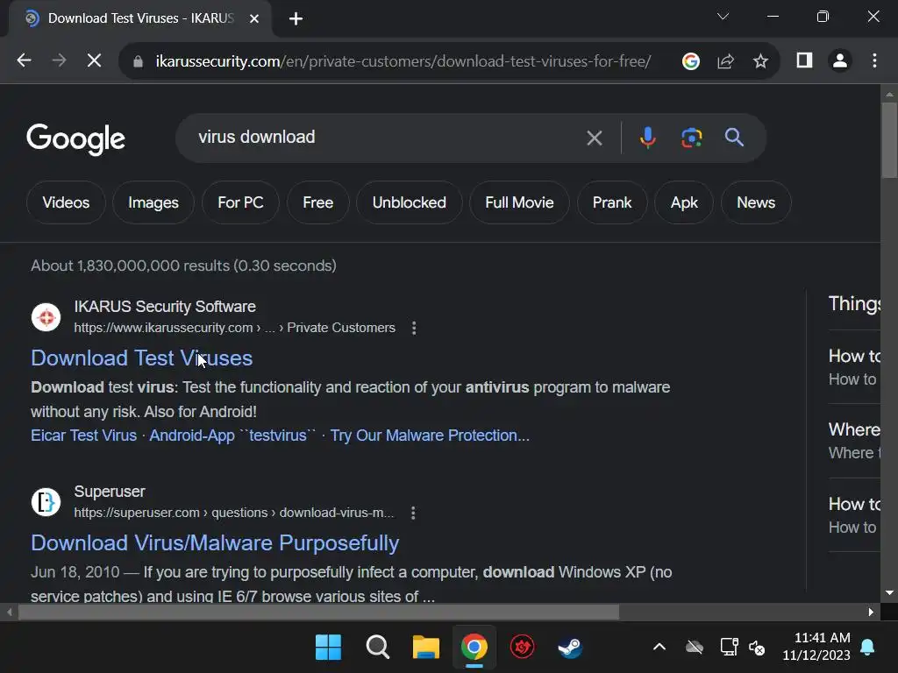The image size is (898, 673).
Task: Filter results by Images
Action: point(153,202)
